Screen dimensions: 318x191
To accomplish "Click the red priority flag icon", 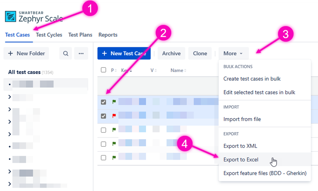I will (114, 116).
